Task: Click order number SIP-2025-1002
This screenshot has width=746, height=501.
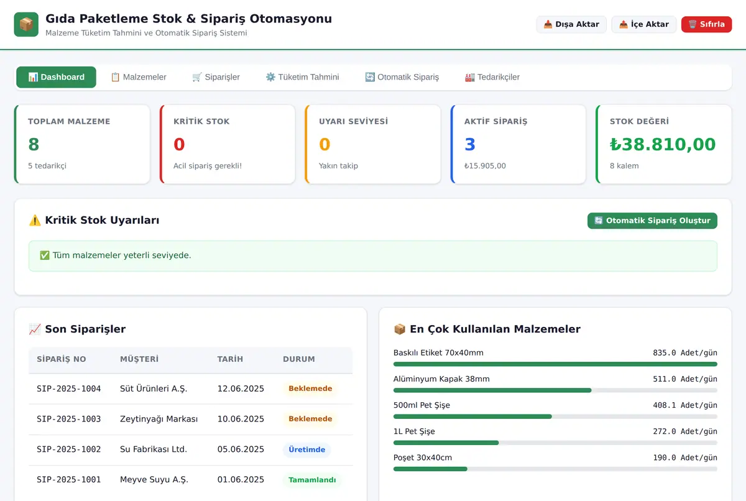Action: coord(69,449)
